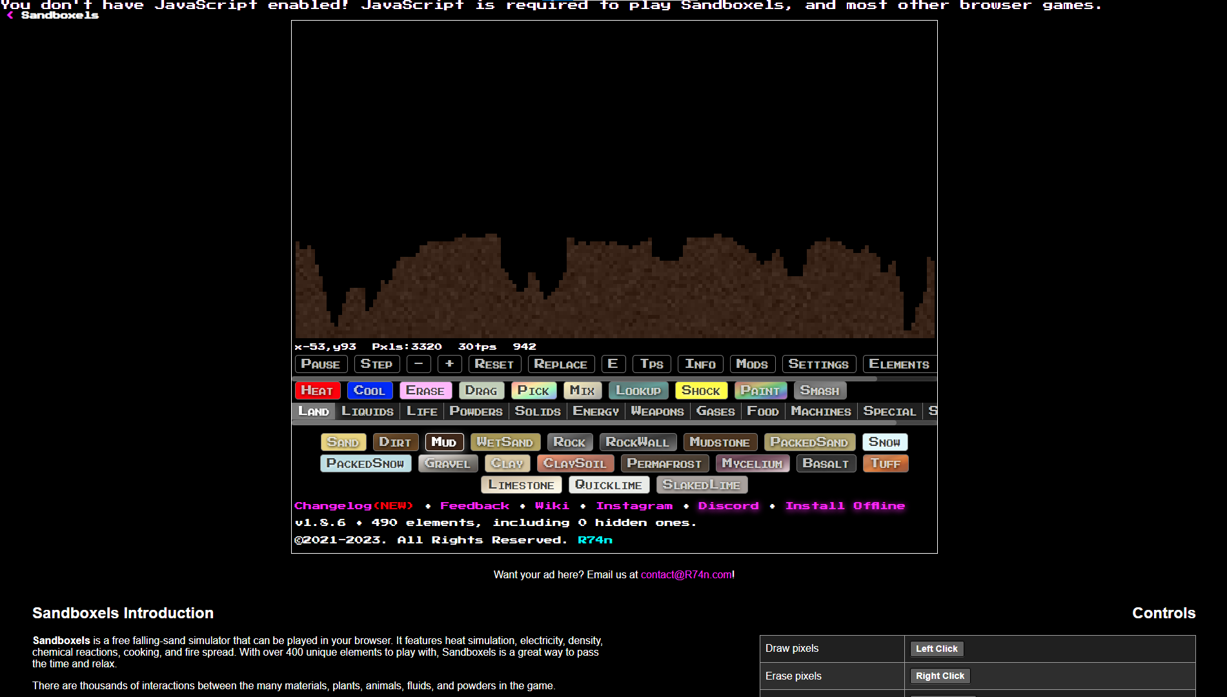Open element select with E button
The height and width of the screenshot is (697, 1227).
613,364
